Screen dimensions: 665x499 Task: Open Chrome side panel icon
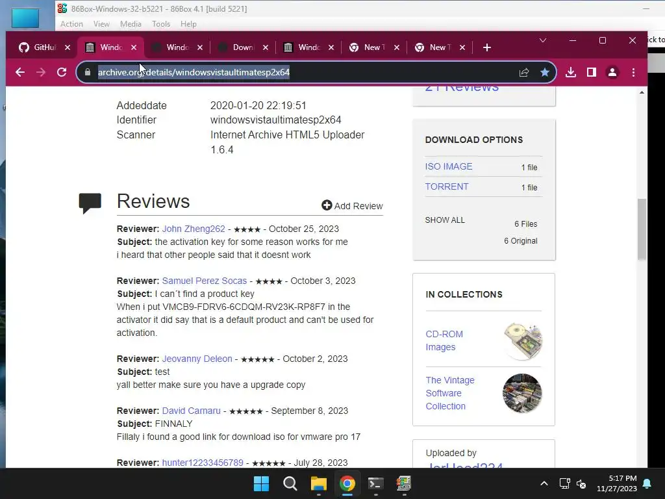(591, 72)
